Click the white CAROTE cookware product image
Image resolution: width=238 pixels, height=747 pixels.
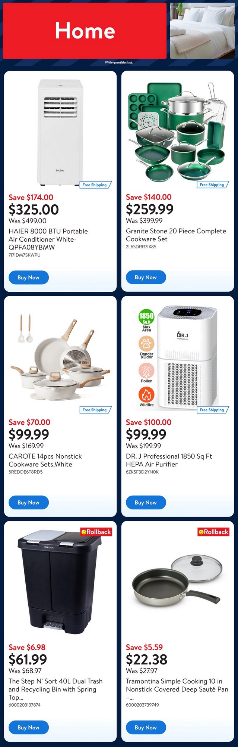click(60, 357)
